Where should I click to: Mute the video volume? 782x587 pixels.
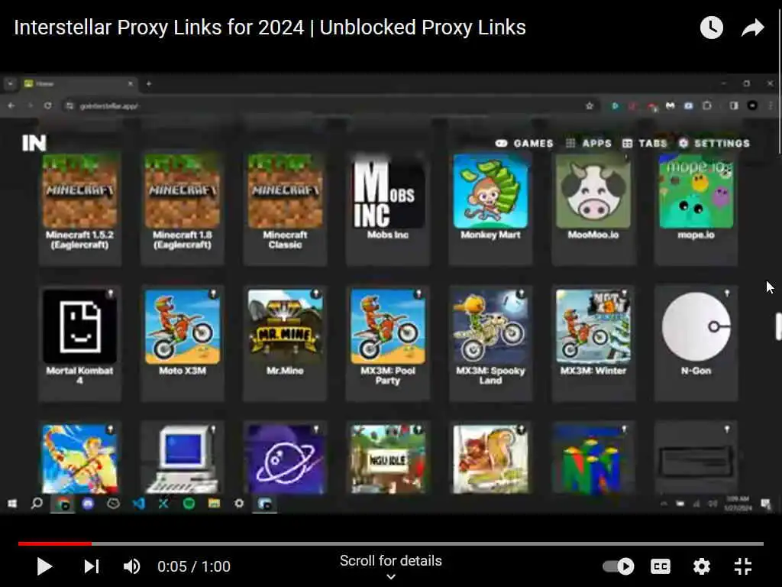pyautogui.click(x=131, y=566)
